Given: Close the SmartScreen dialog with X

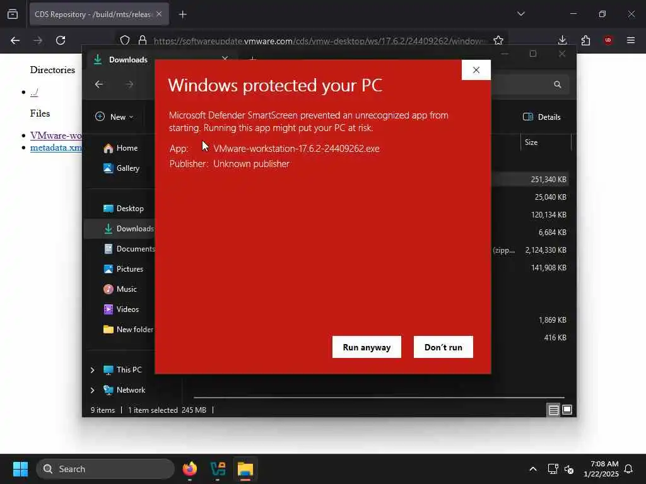Looking at the screenshot, I should (476, 70).
